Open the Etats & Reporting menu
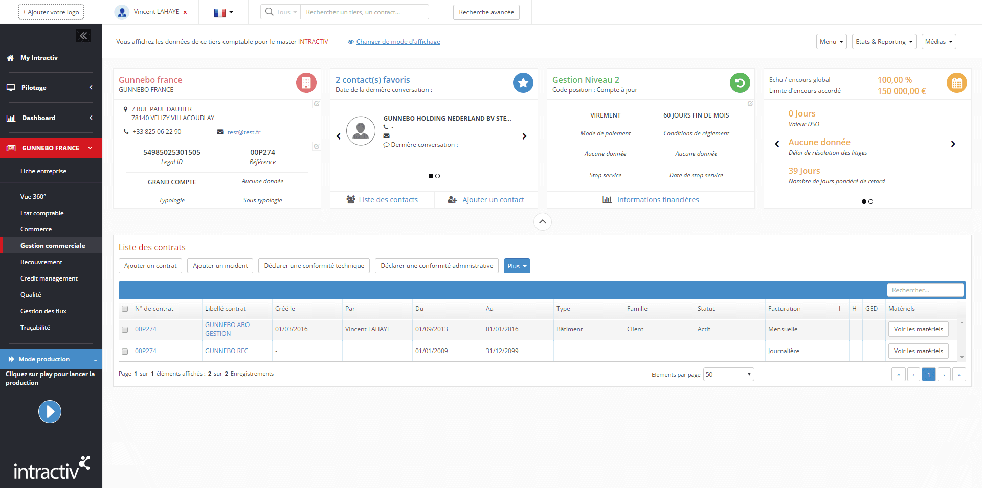This screenshot has height=488, width=982. pos(884,41)
